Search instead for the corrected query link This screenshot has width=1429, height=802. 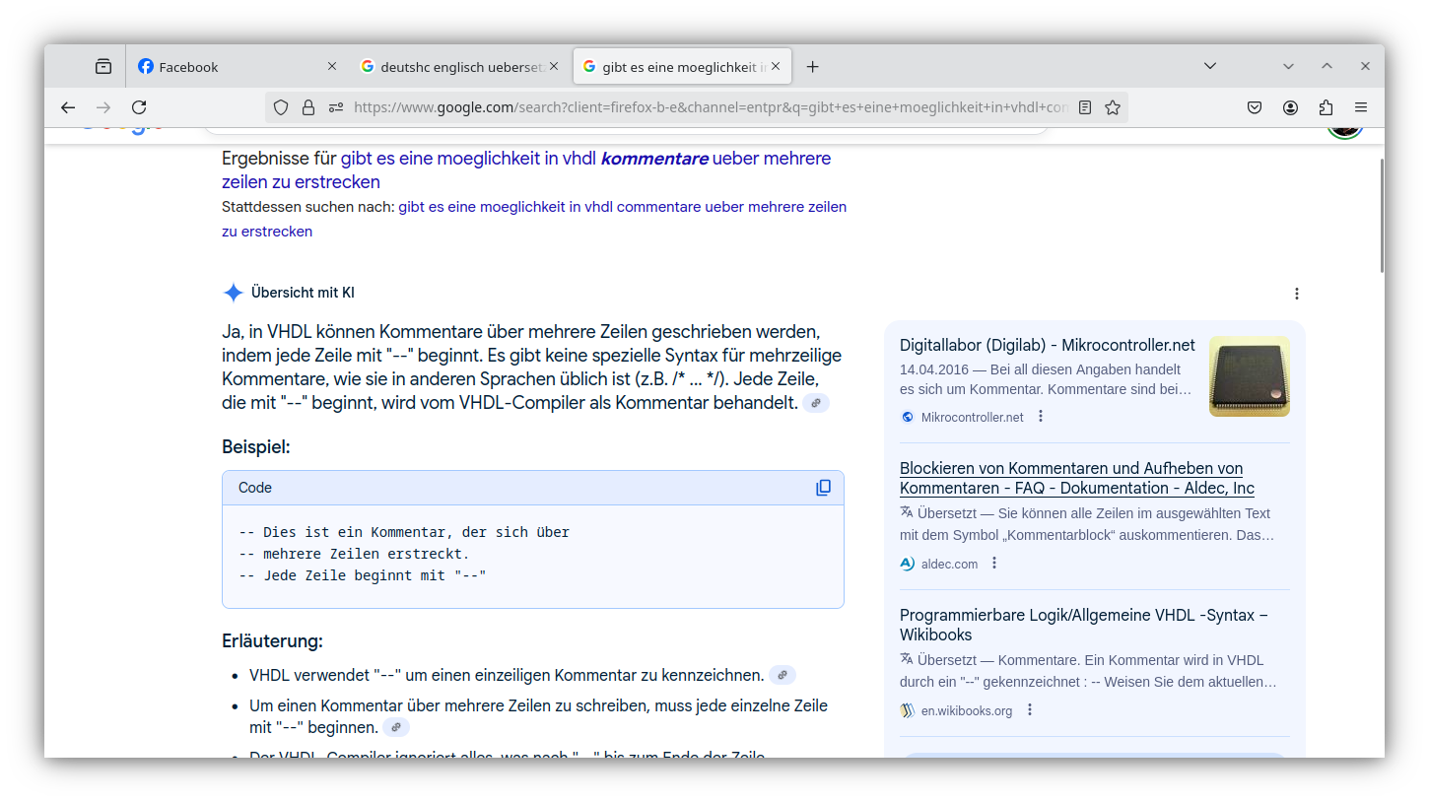tap(622, 207)
